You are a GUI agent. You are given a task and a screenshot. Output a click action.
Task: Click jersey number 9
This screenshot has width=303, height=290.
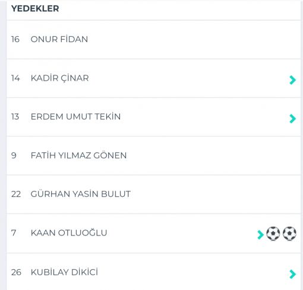click(14, 155)
